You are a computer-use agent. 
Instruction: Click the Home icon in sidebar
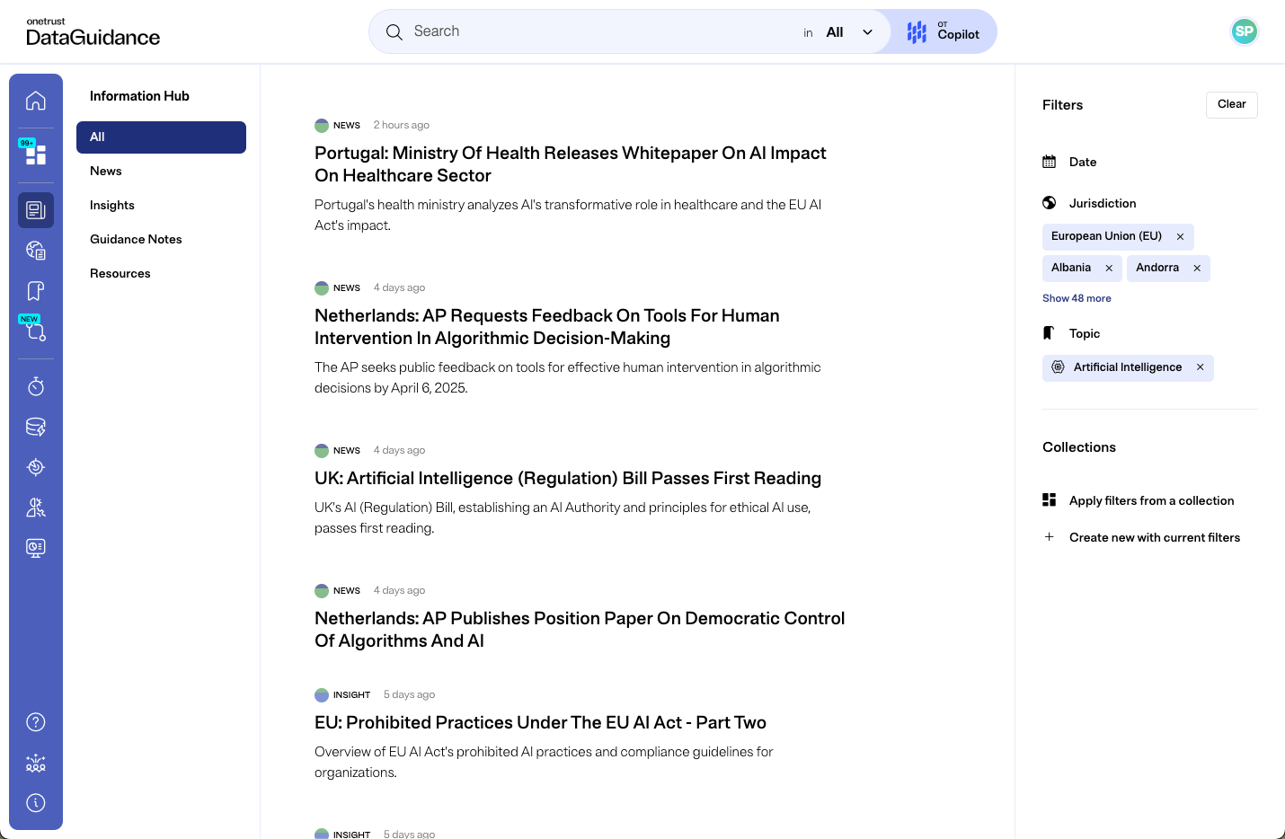[x=36, y=101]
